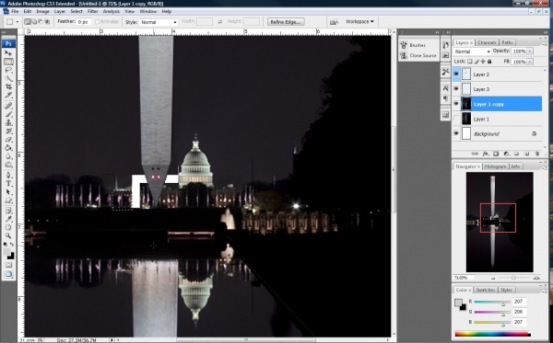This screenshot has width=553, height=343.
Task: Click the delete layer trash icon
Action: click(x=537, y=154)
